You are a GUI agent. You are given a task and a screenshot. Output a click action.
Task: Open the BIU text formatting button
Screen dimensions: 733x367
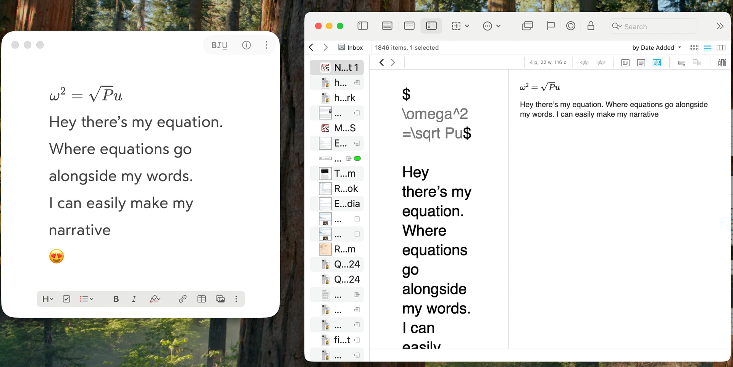tap(220, 45)
